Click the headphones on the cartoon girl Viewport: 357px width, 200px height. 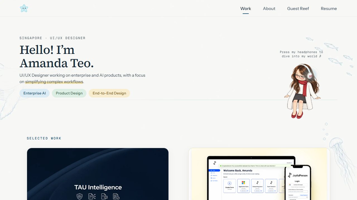click(x=310, y=75)
